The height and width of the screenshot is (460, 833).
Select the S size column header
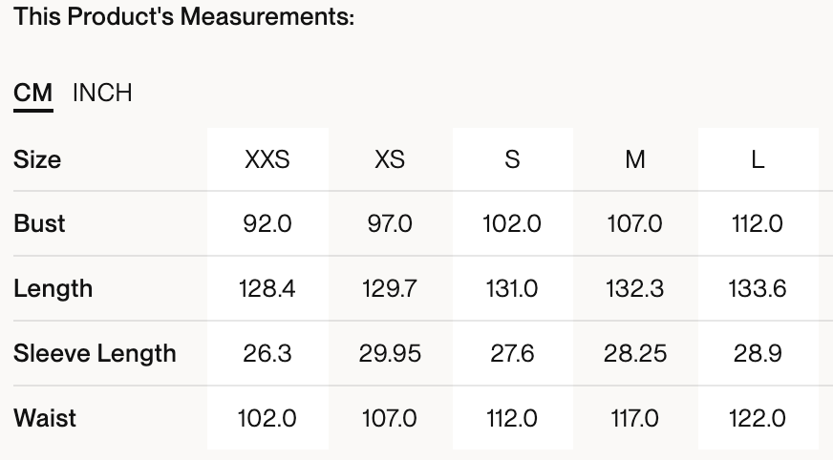click(512, 159)
